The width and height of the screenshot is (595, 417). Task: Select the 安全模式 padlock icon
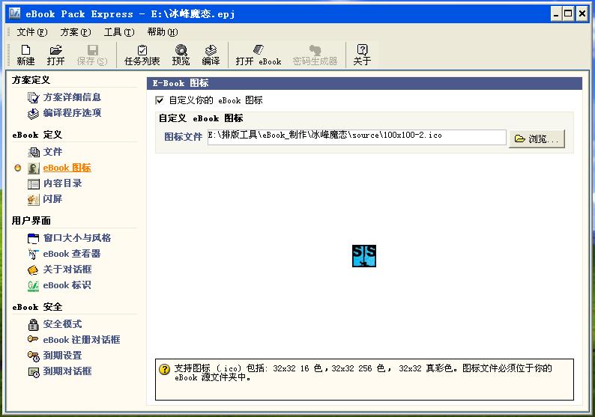coord(34,324)
